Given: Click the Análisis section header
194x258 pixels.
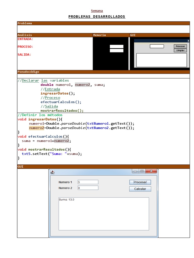Looking at the screenshot, I should click(55, 35).
